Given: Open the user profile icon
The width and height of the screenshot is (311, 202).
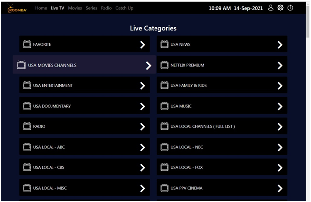Looking at the screenshot, I should [x=270, y=8].
